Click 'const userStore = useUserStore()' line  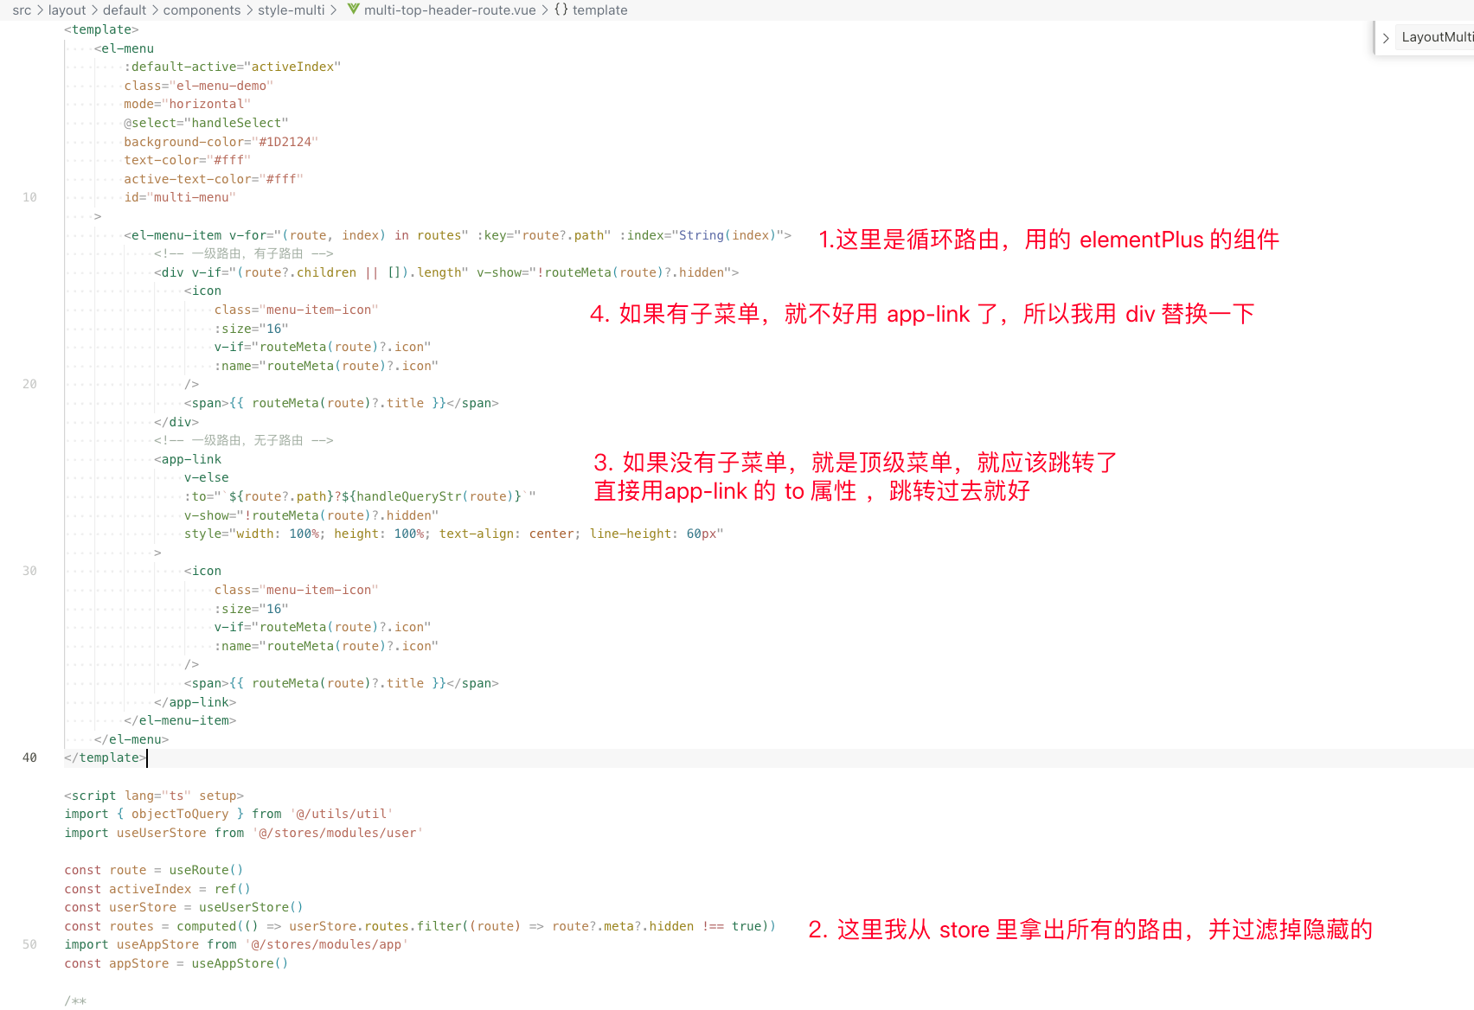(x=184, y=907)
